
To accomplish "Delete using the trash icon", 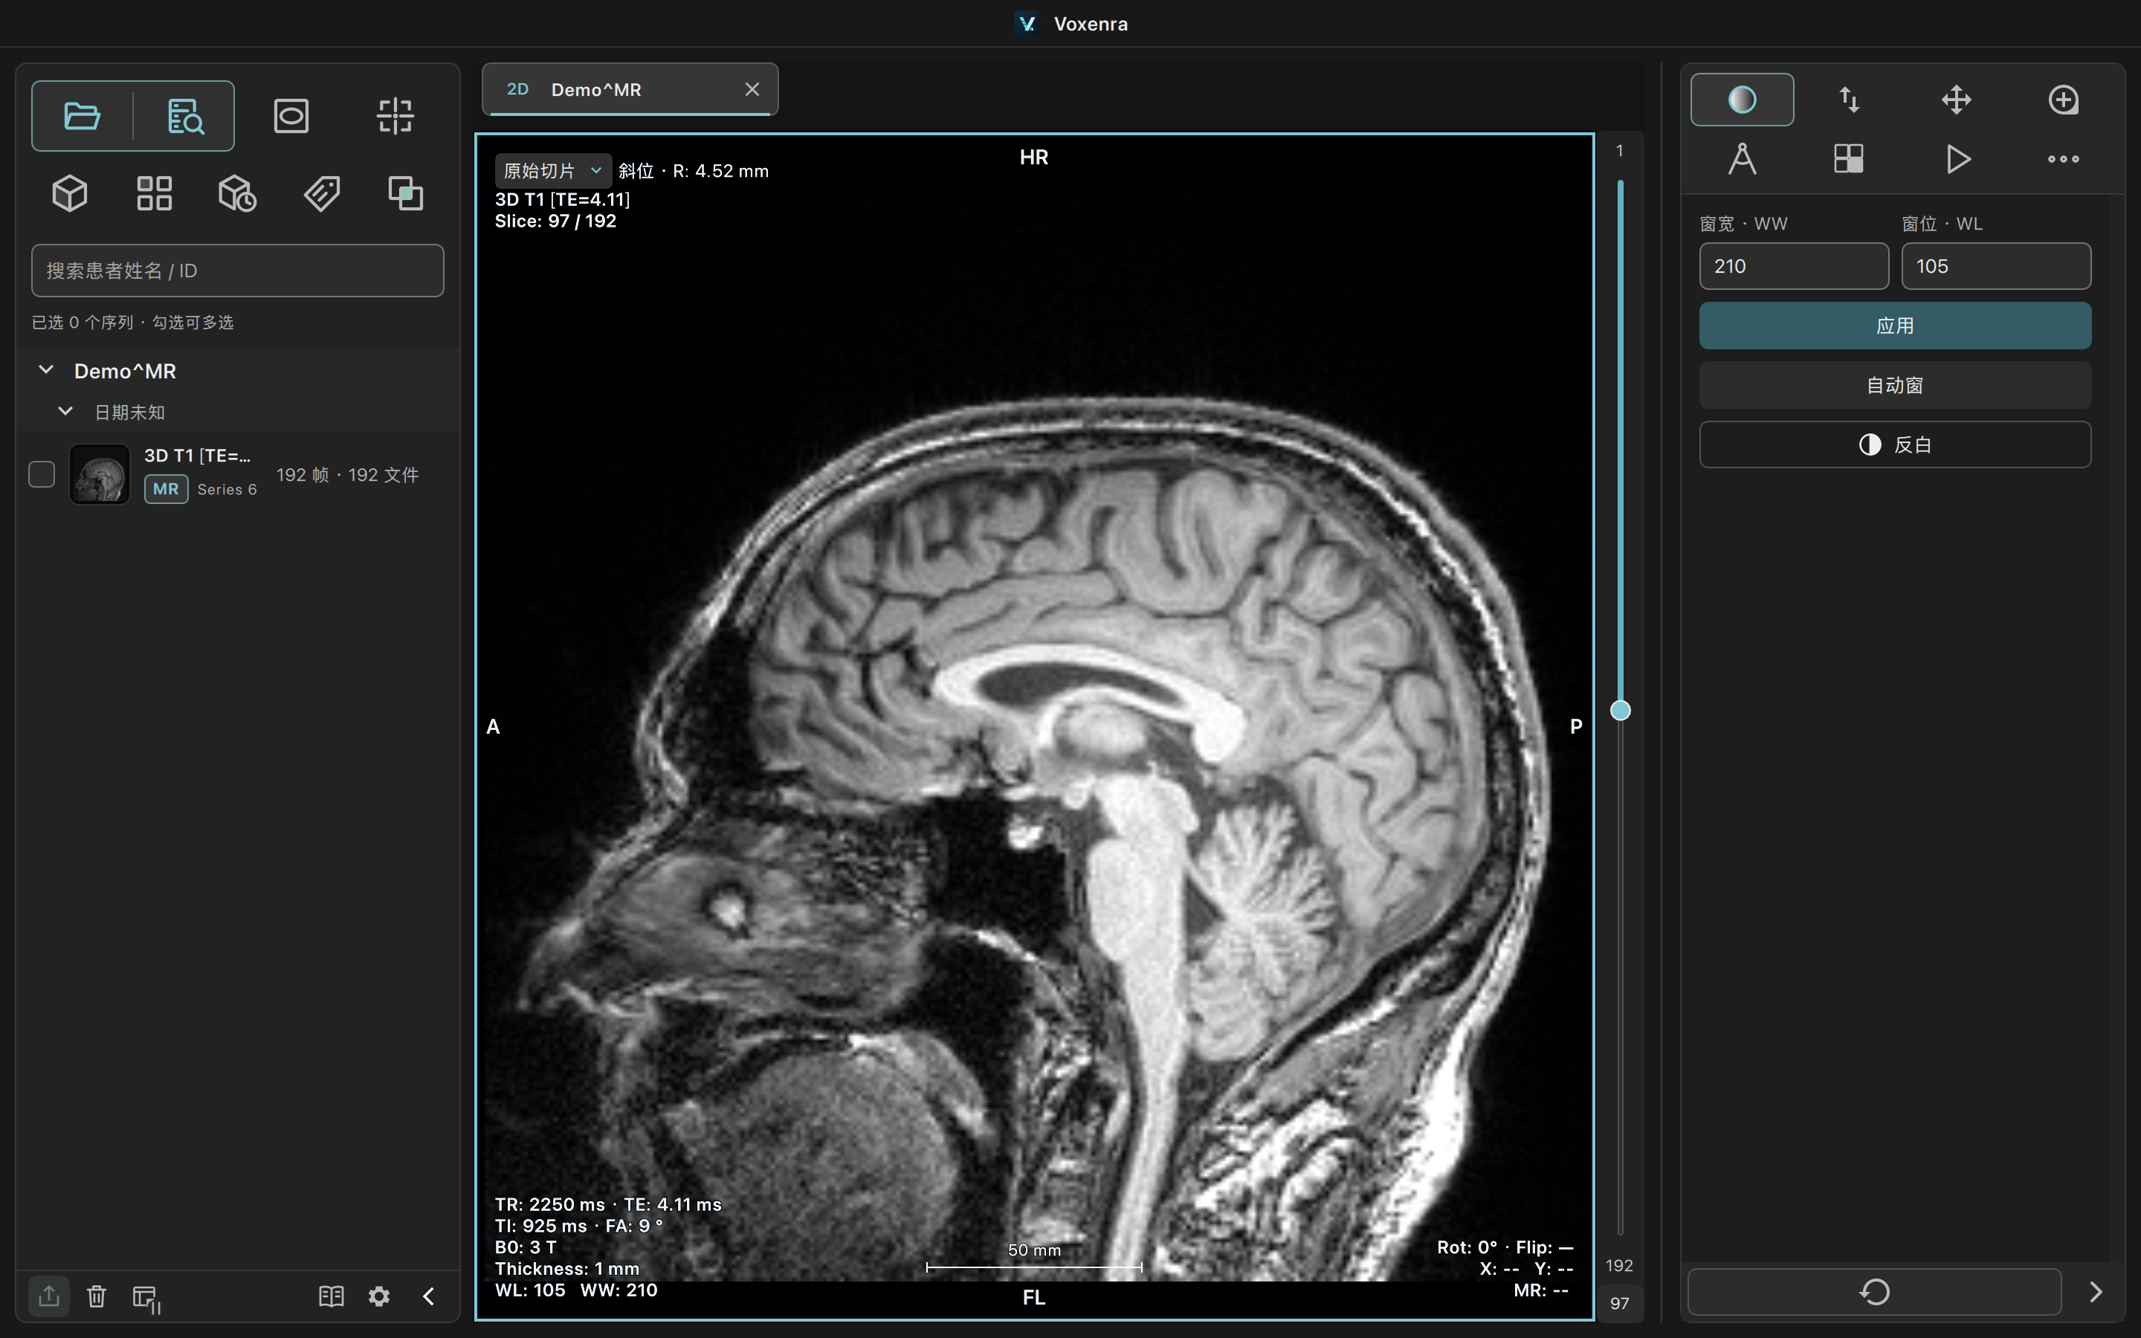I will [97, 1296].
